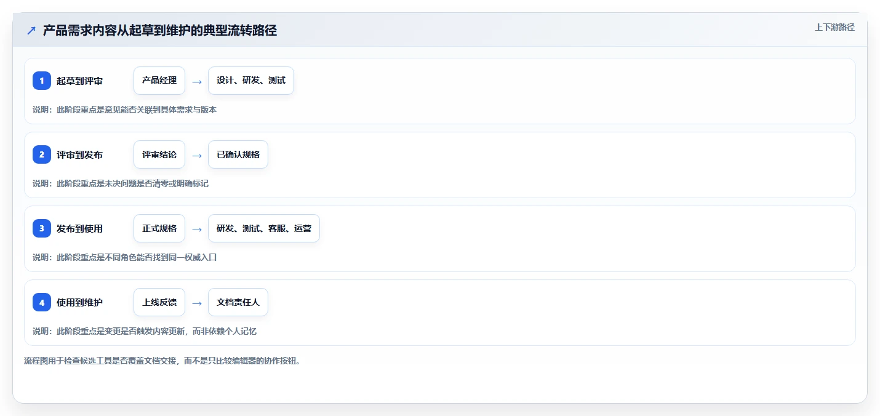The height and width of the screenshot is (416, 880).
Task: Click the note about 变更是否触发内容更新
Action: pyautogui.click(x=145, y=331)
